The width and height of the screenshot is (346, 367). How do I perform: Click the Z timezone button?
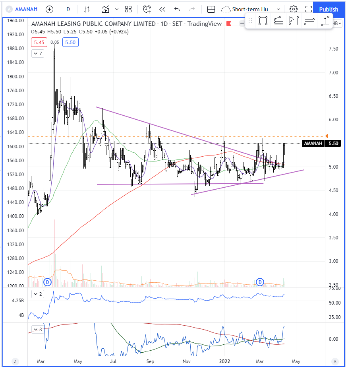point(15,361)
